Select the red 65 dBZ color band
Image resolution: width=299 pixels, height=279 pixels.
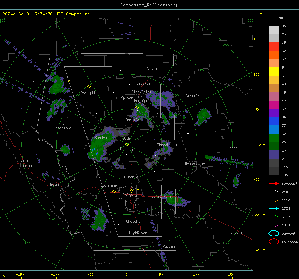(x=274, y=46)
